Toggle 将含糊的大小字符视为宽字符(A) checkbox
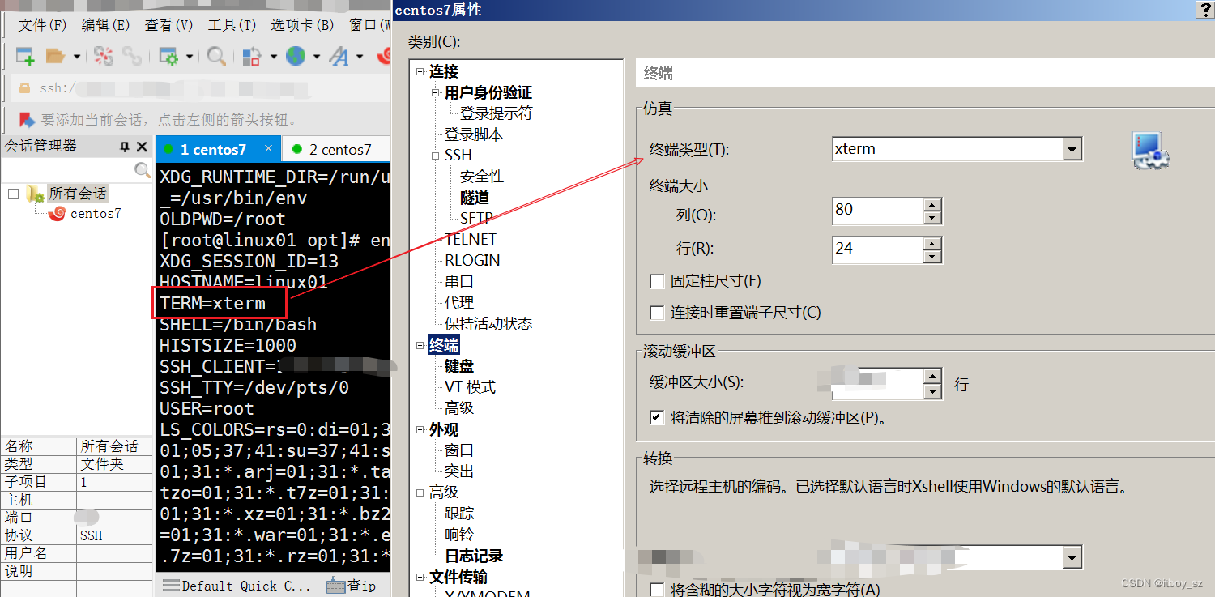 tap(658, 591)
